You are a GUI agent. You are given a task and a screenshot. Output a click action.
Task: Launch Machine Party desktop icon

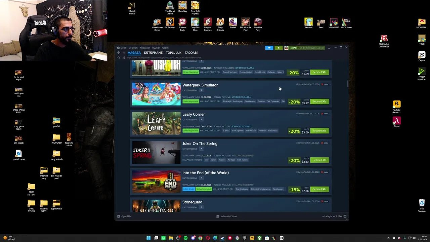tap(258, 25)
